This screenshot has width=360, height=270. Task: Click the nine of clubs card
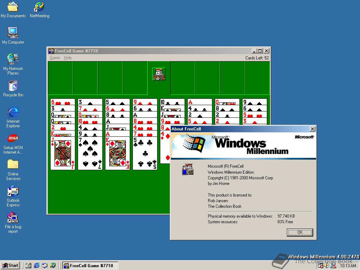(x=90, y=134)
